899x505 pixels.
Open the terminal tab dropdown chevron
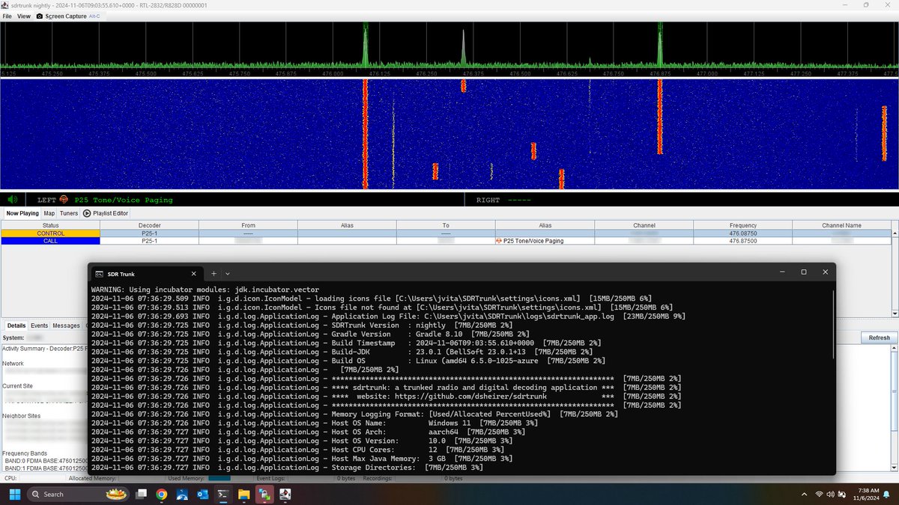tap(228, 273)
